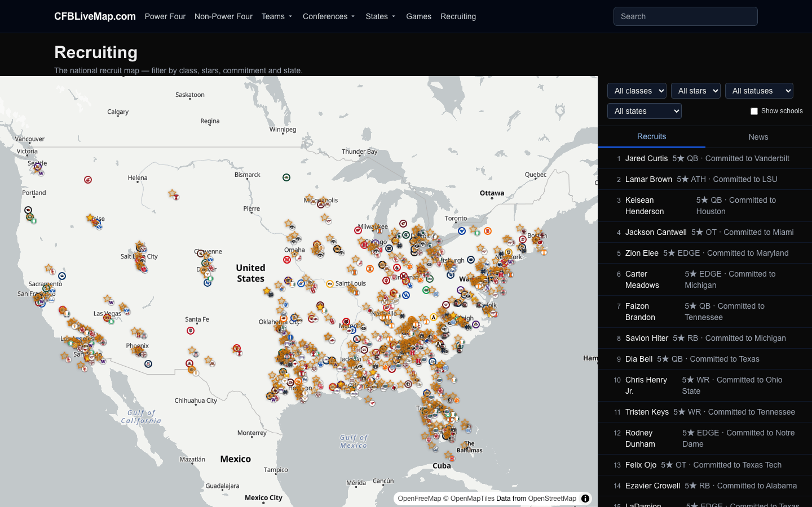Click the maroon marker in central Michigan

click(403, 224)
